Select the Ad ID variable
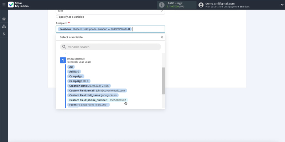The width and height of the screenshot is (285, 142). pos(74,72)
